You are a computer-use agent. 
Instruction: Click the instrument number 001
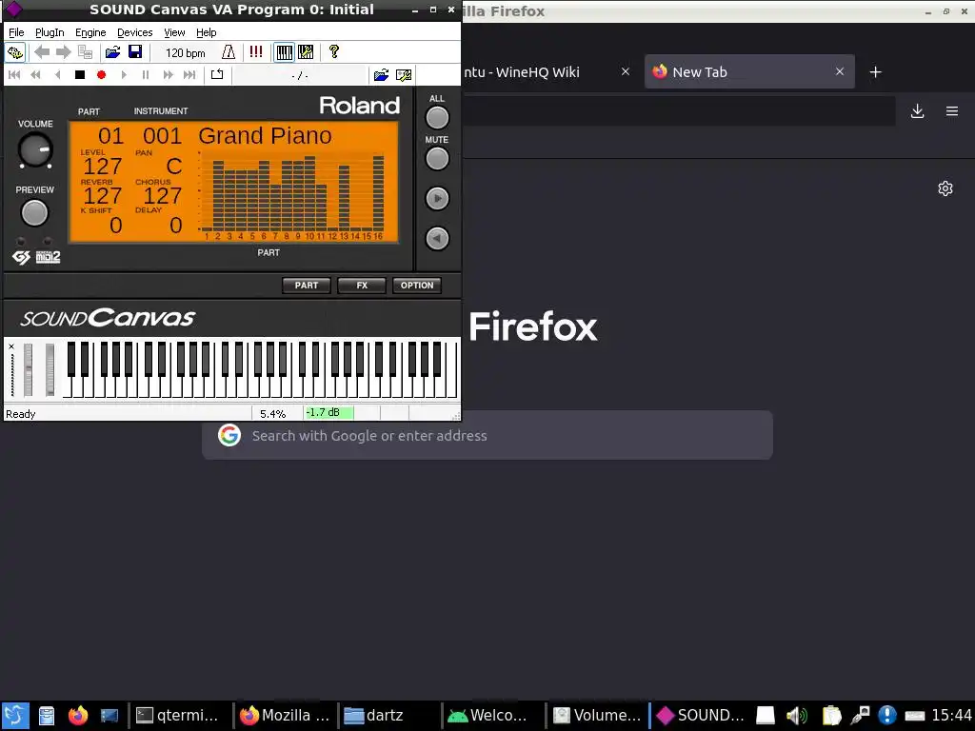point(162,135)
